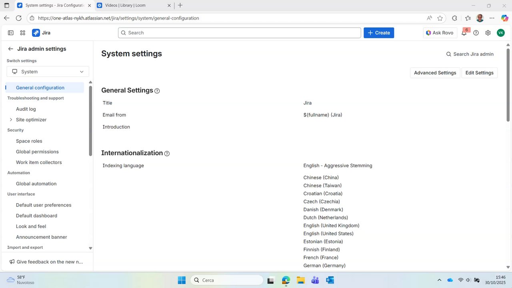Close the Loom browser tab
512x288 pixels.
coord(169,6)
